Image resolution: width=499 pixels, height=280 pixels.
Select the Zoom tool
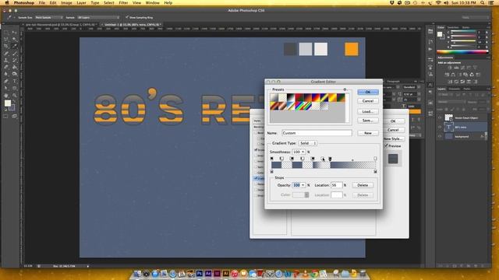14,95
